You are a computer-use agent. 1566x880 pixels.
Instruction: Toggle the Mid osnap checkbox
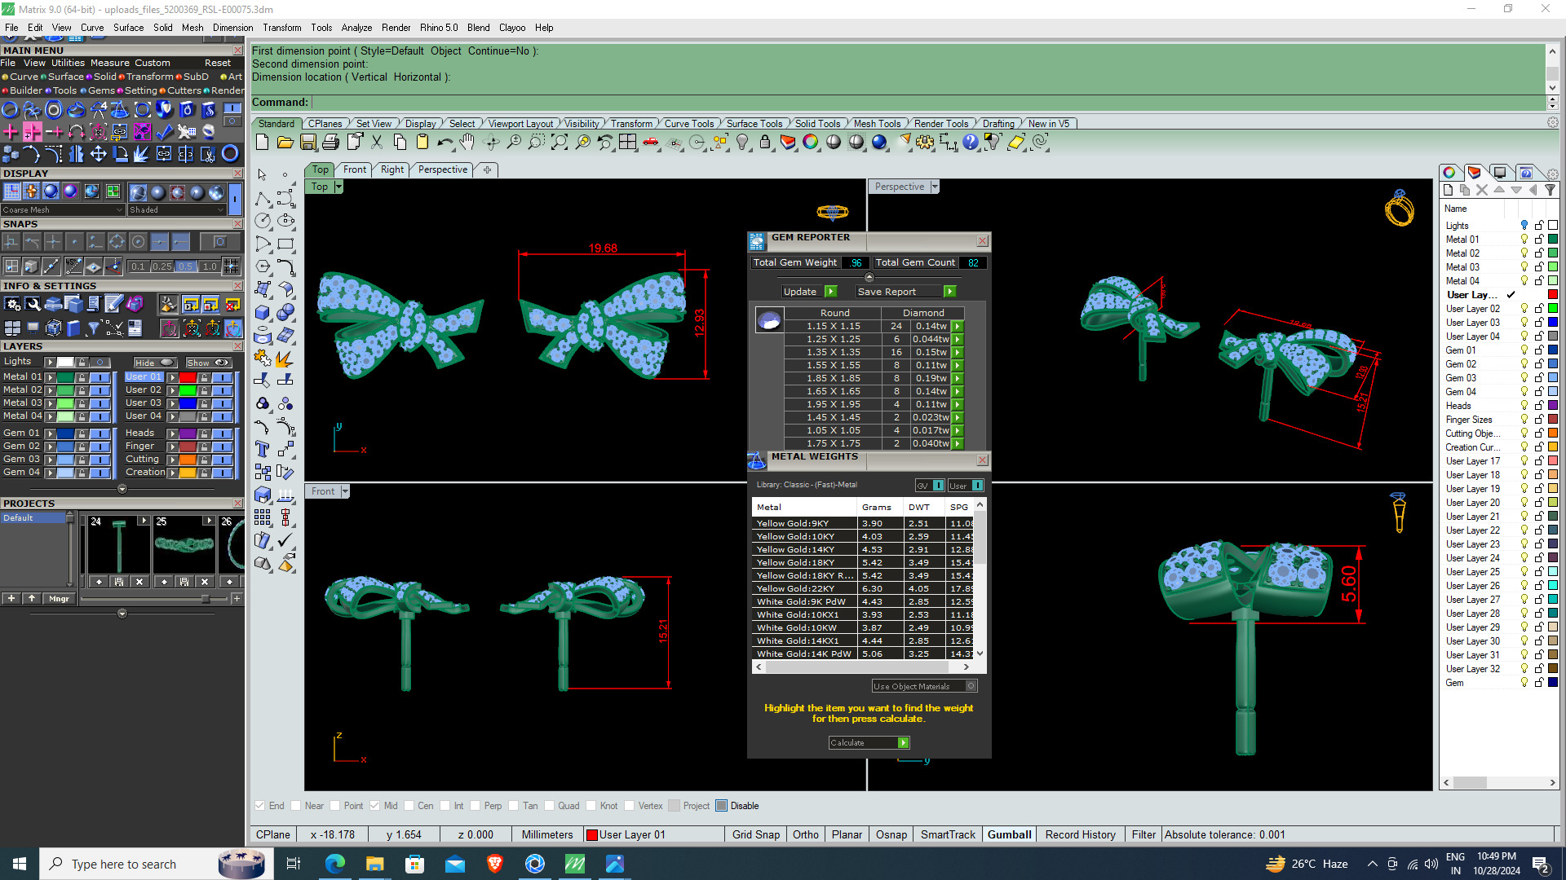(x=374, y=806)
